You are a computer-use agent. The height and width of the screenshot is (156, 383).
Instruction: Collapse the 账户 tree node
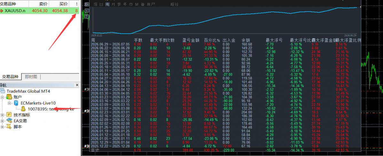(3, 97)
